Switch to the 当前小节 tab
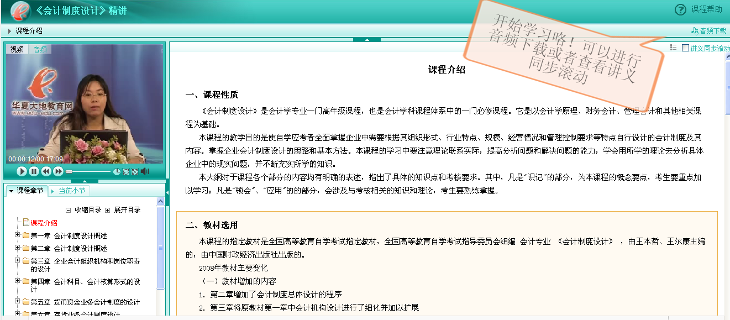The image size is (730, 320). click(x=72, y=191)
